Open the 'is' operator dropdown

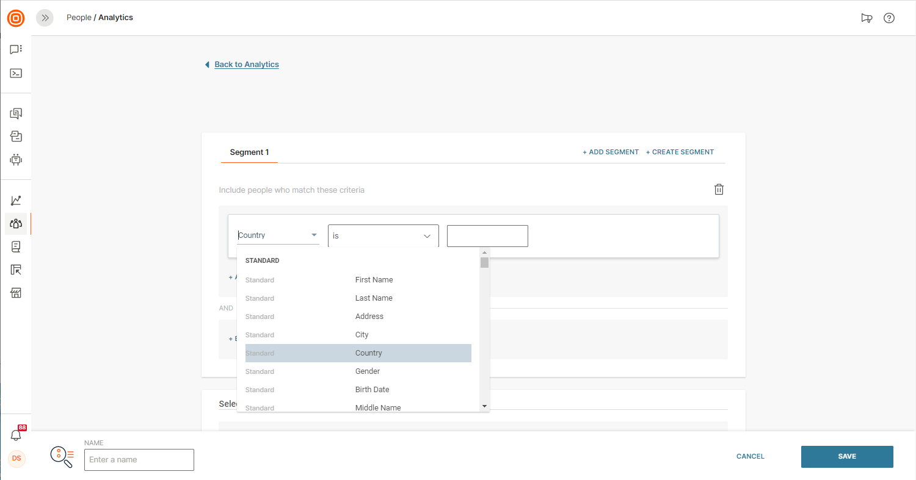[383, 236]
